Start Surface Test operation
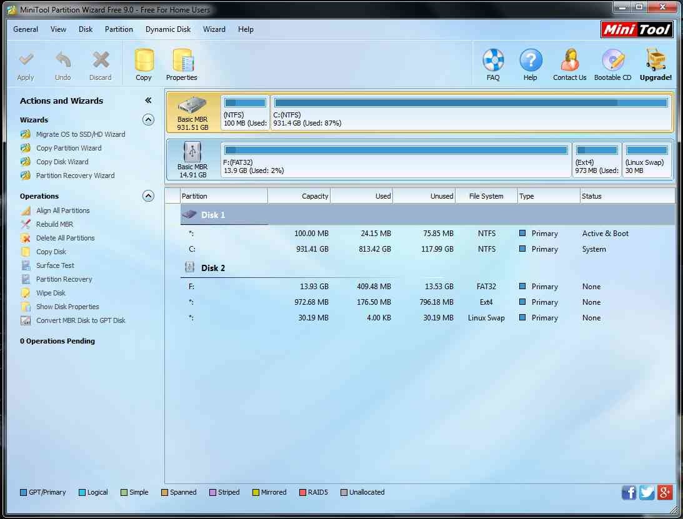The image size is (683, 519). click(x=55, y=265)
